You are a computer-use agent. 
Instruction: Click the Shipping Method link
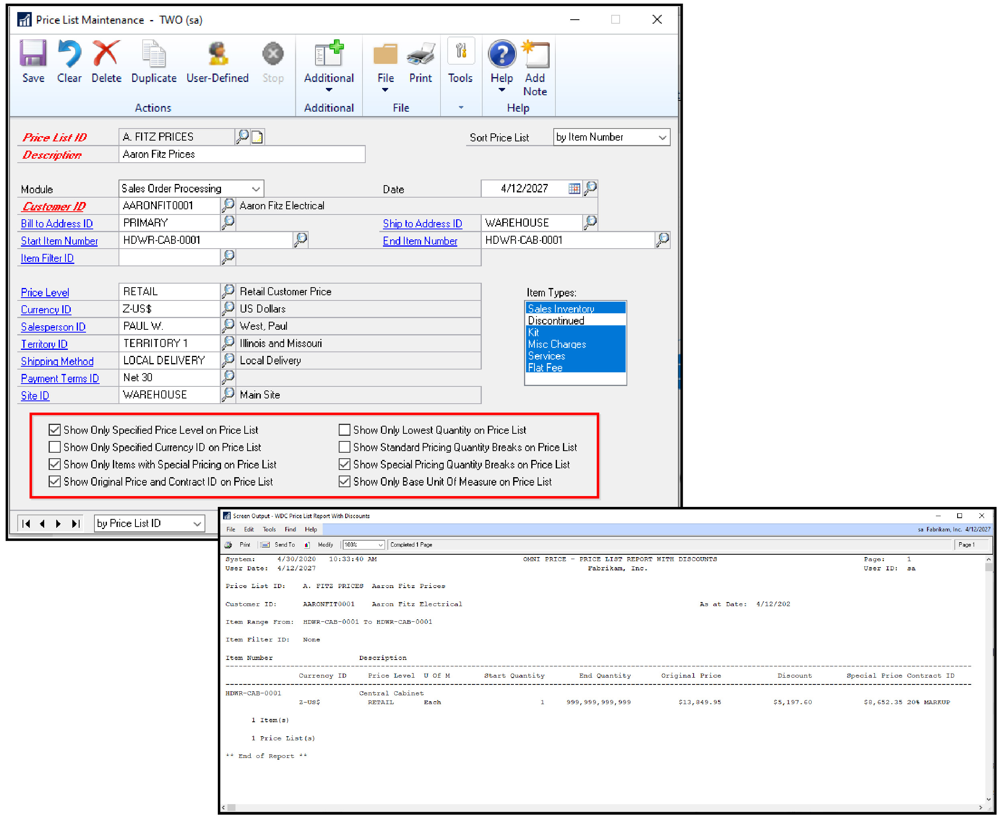(x=57, y=361)
